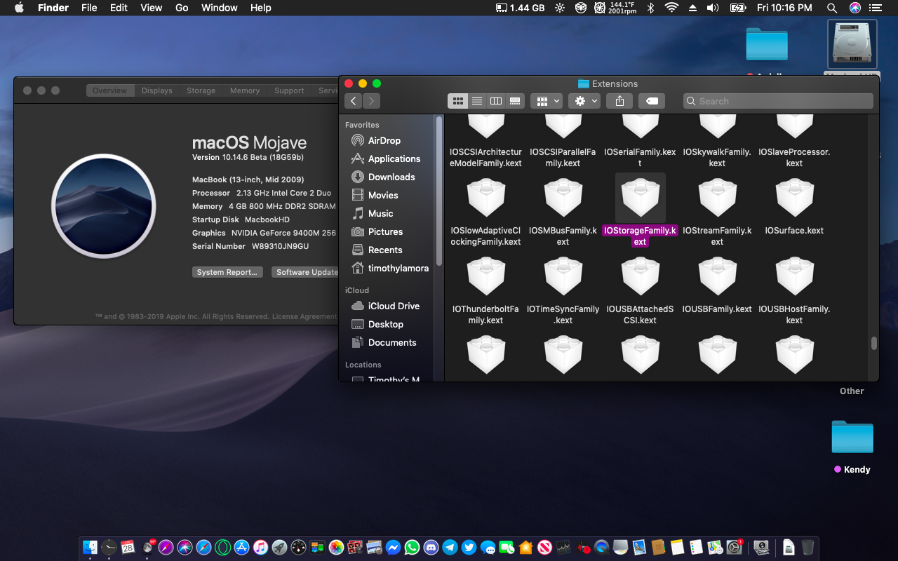The width and height of the screenshot is (898, 561).
Task: Open Pictures in Finder sidebar
Action: pyautogui.click(x=386, y=231)
